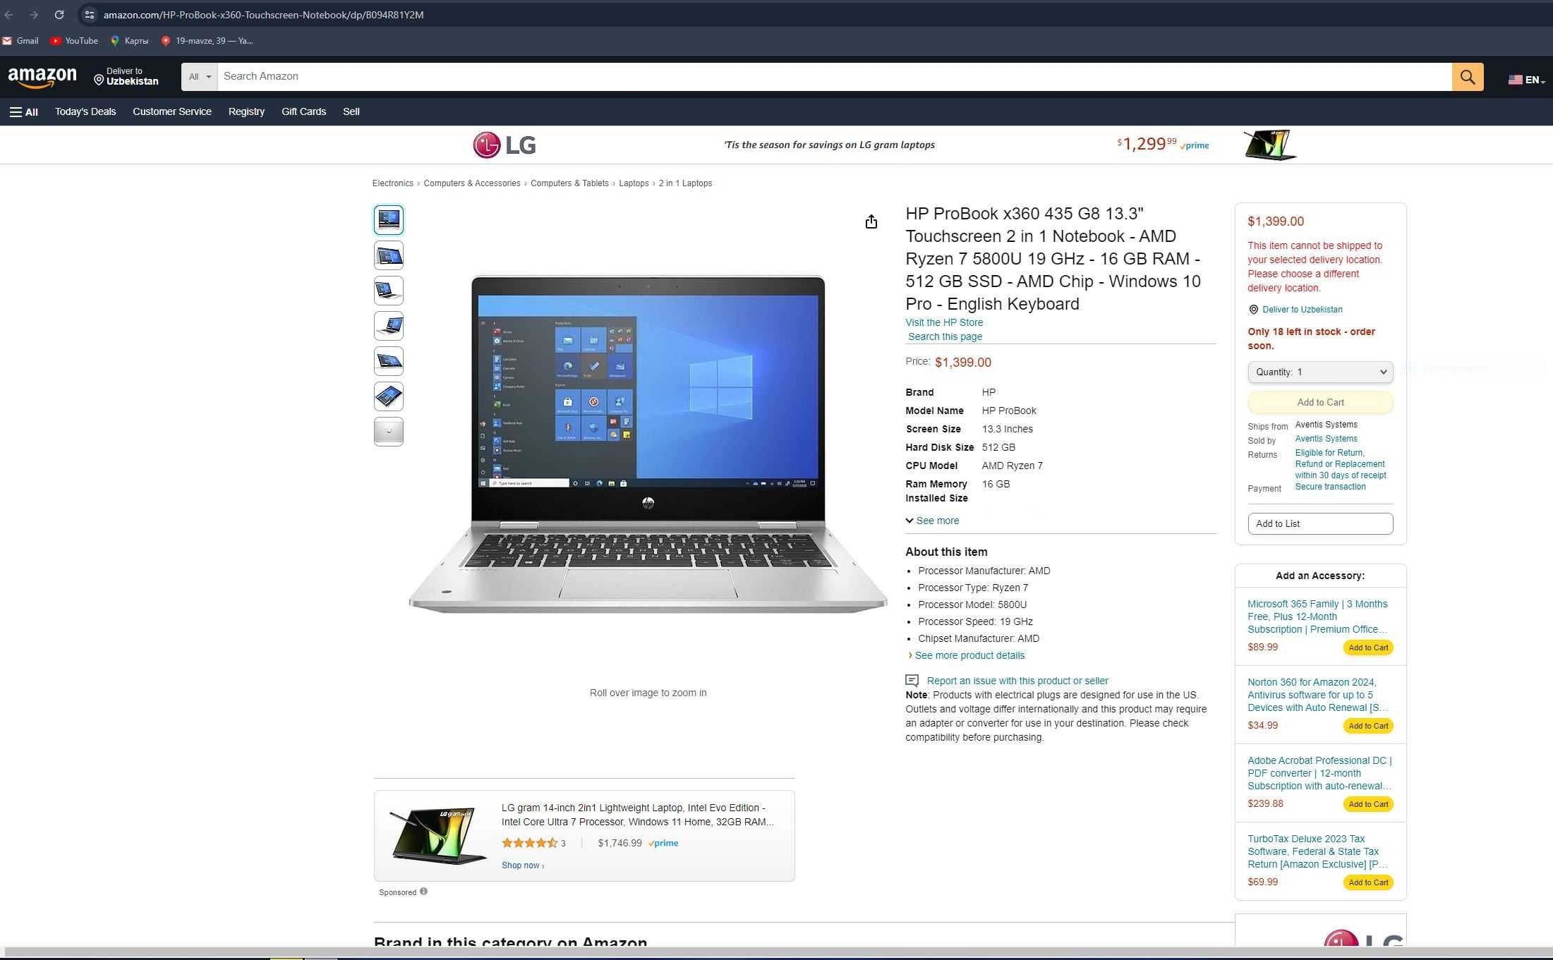Click Computers & Tablets breadcrumb

click(569, 183)
